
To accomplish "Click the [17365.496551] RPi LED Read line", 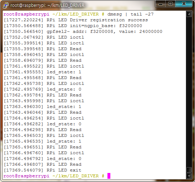I will coord(43,147).
